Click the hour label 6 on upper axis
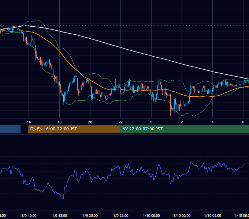 243,122
